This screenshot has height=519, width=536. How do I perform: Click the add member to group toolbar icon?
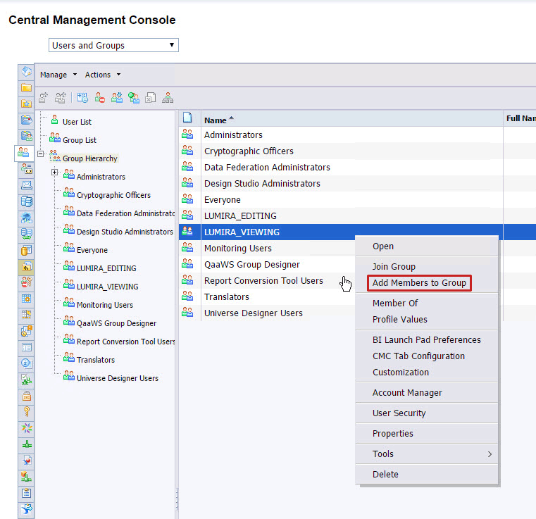[117, 98]
